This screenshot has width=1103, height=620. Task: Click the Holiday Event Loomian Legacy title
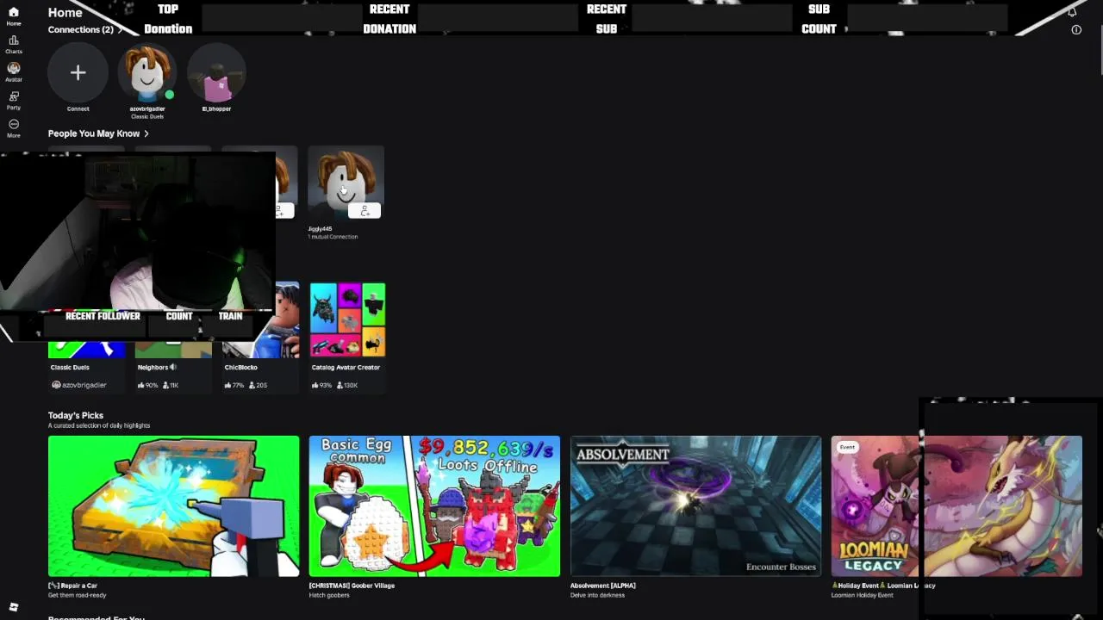click(883, 586)
